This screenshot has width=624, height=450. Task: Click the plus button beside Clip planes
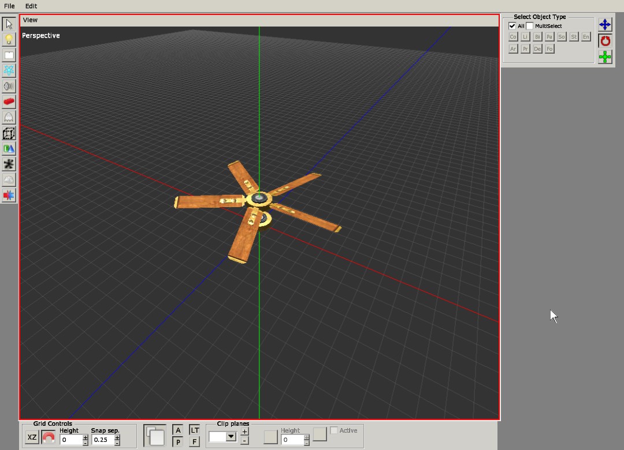pos(244,432)
